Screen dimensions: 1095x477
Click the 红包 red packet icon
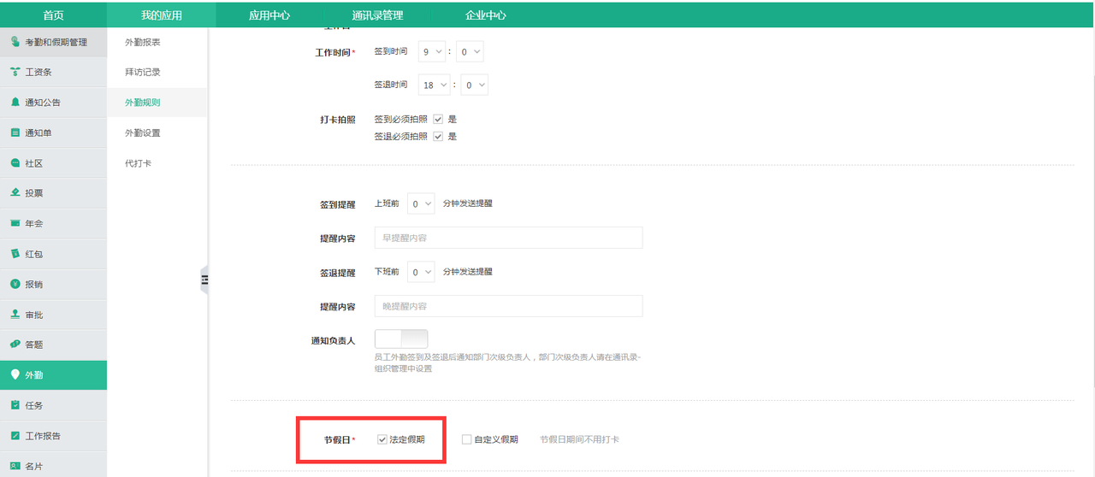pyautogui.click(x=15, y=254)
